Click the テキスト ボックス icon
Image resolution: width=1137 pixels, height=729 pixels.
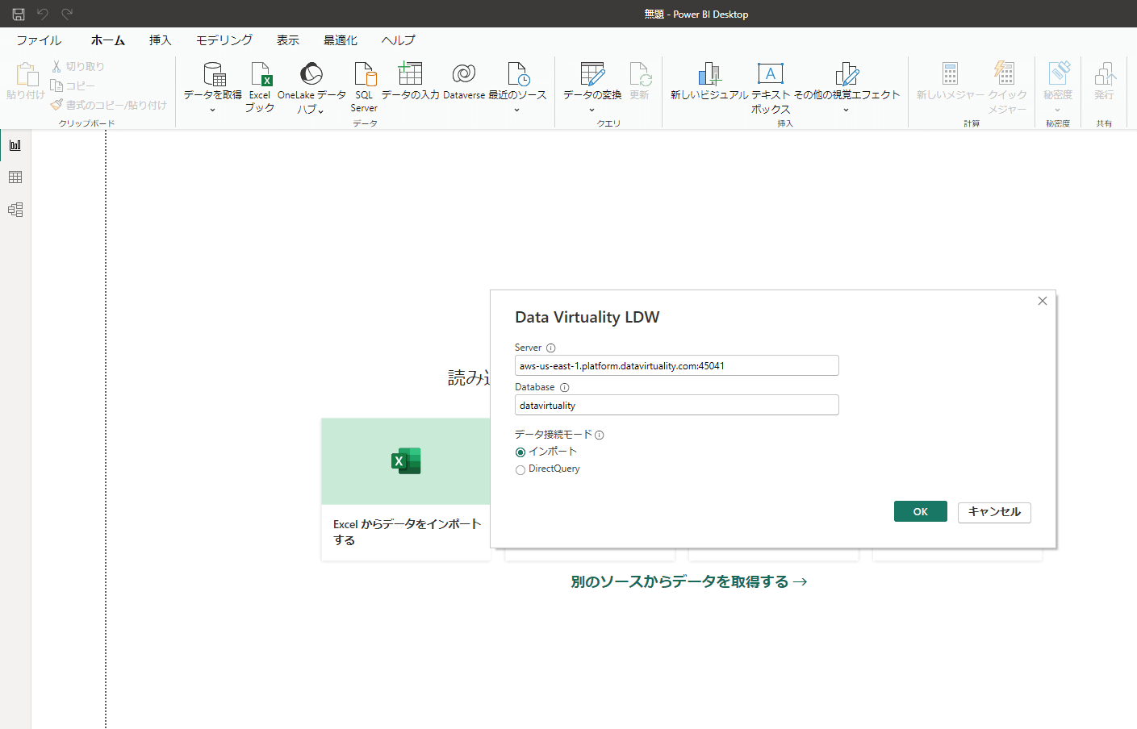pos(771,74)
